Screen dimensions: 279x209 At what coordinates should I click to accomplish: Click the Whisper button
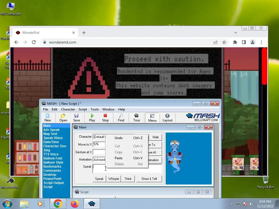114,179
